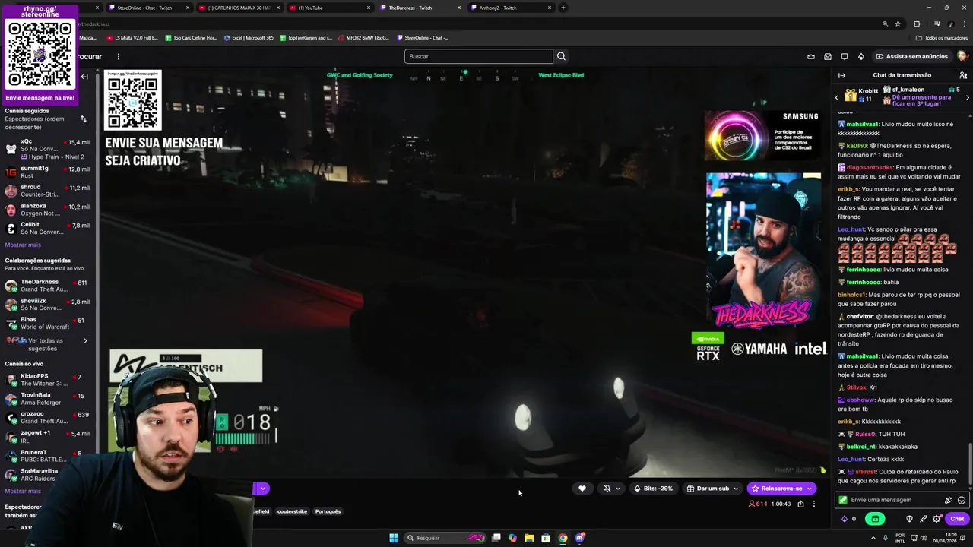Open shroud channel in sidebar
The width and height of the screenshot is (973, 547).
[48, 191]
